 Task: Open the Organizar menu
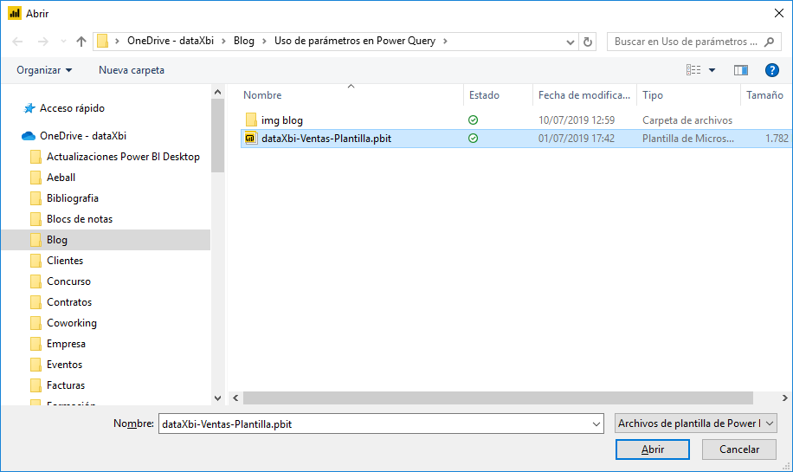[x=44, y=70]
